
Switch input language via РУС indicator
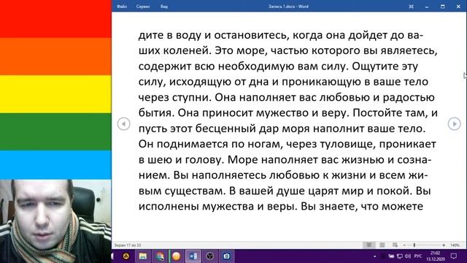tap(418, 256)
